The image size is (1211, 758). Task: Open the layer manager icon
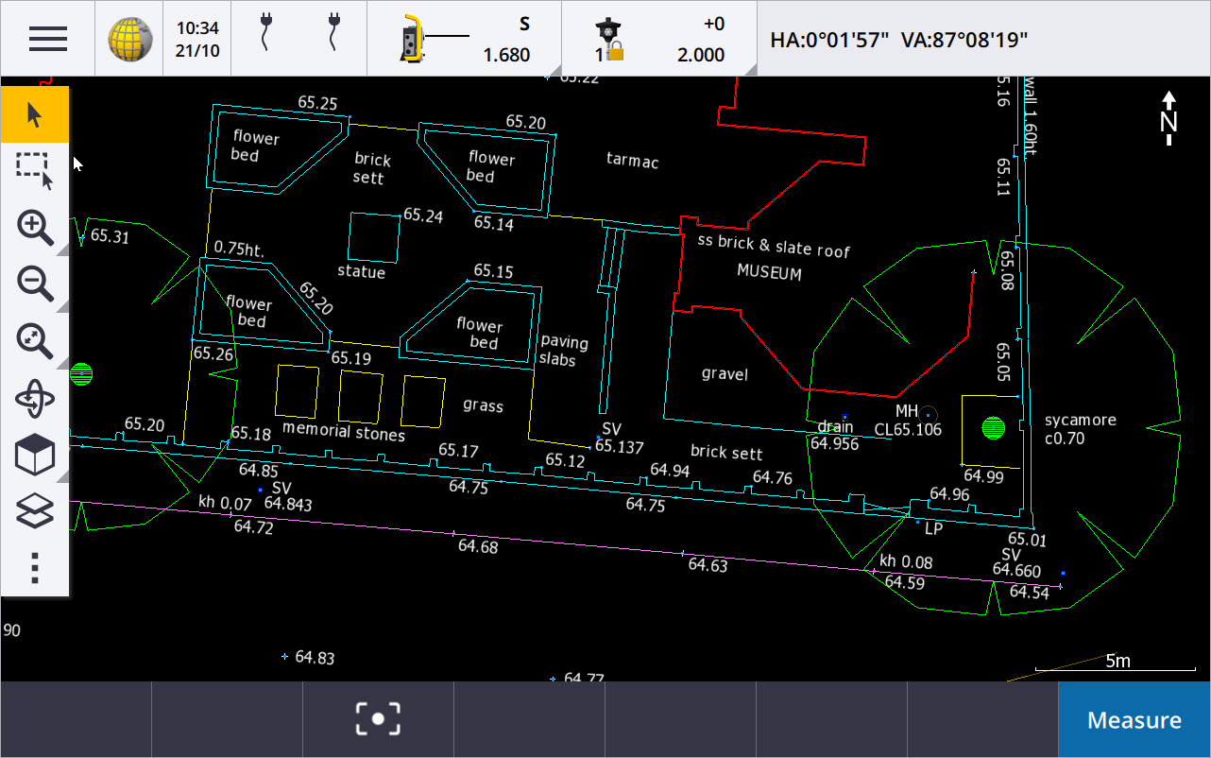35,512
